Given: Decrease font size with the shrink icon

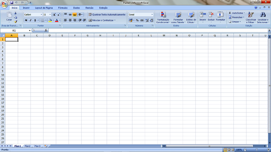Looking at the screenshot, I should click(x=58, y=15).
